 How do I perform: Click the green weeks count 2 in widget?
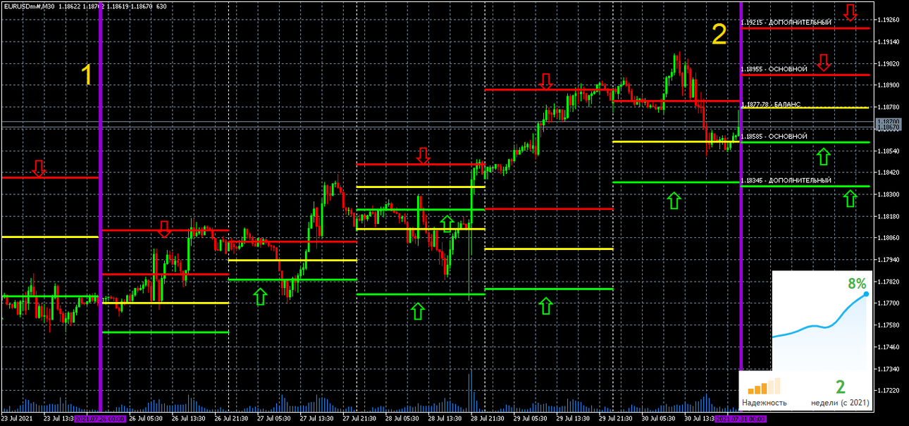pyautogui.click(x=840, y=387)
